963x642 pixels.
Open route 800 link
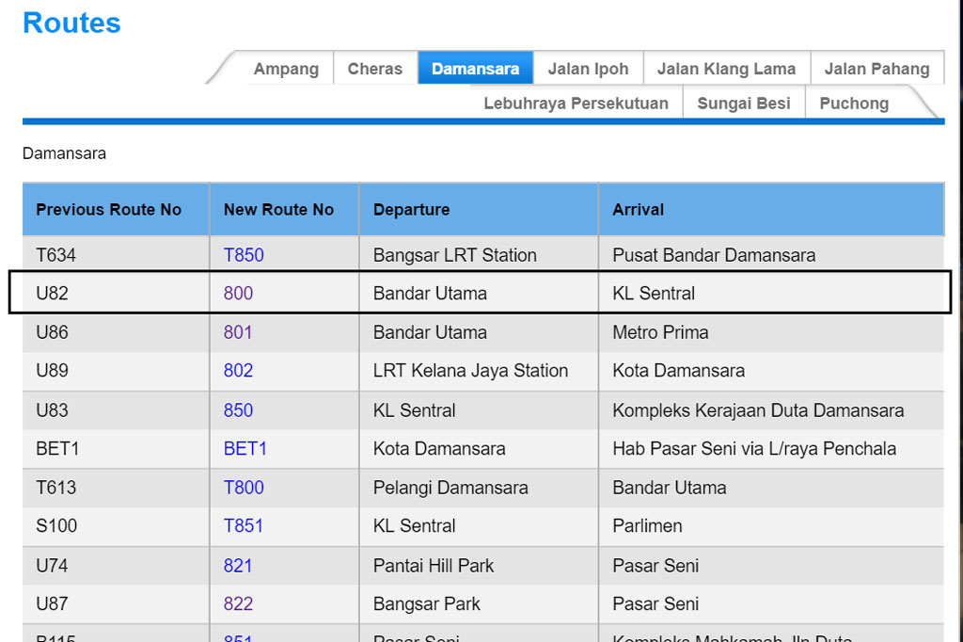[x=238, y=294]
